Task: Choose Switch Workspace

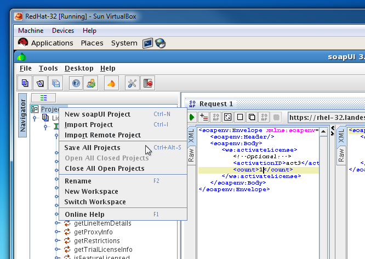Action: [123, 202]
